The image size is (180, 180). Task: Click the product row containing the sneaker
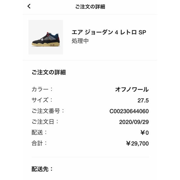tap(90, 37)
